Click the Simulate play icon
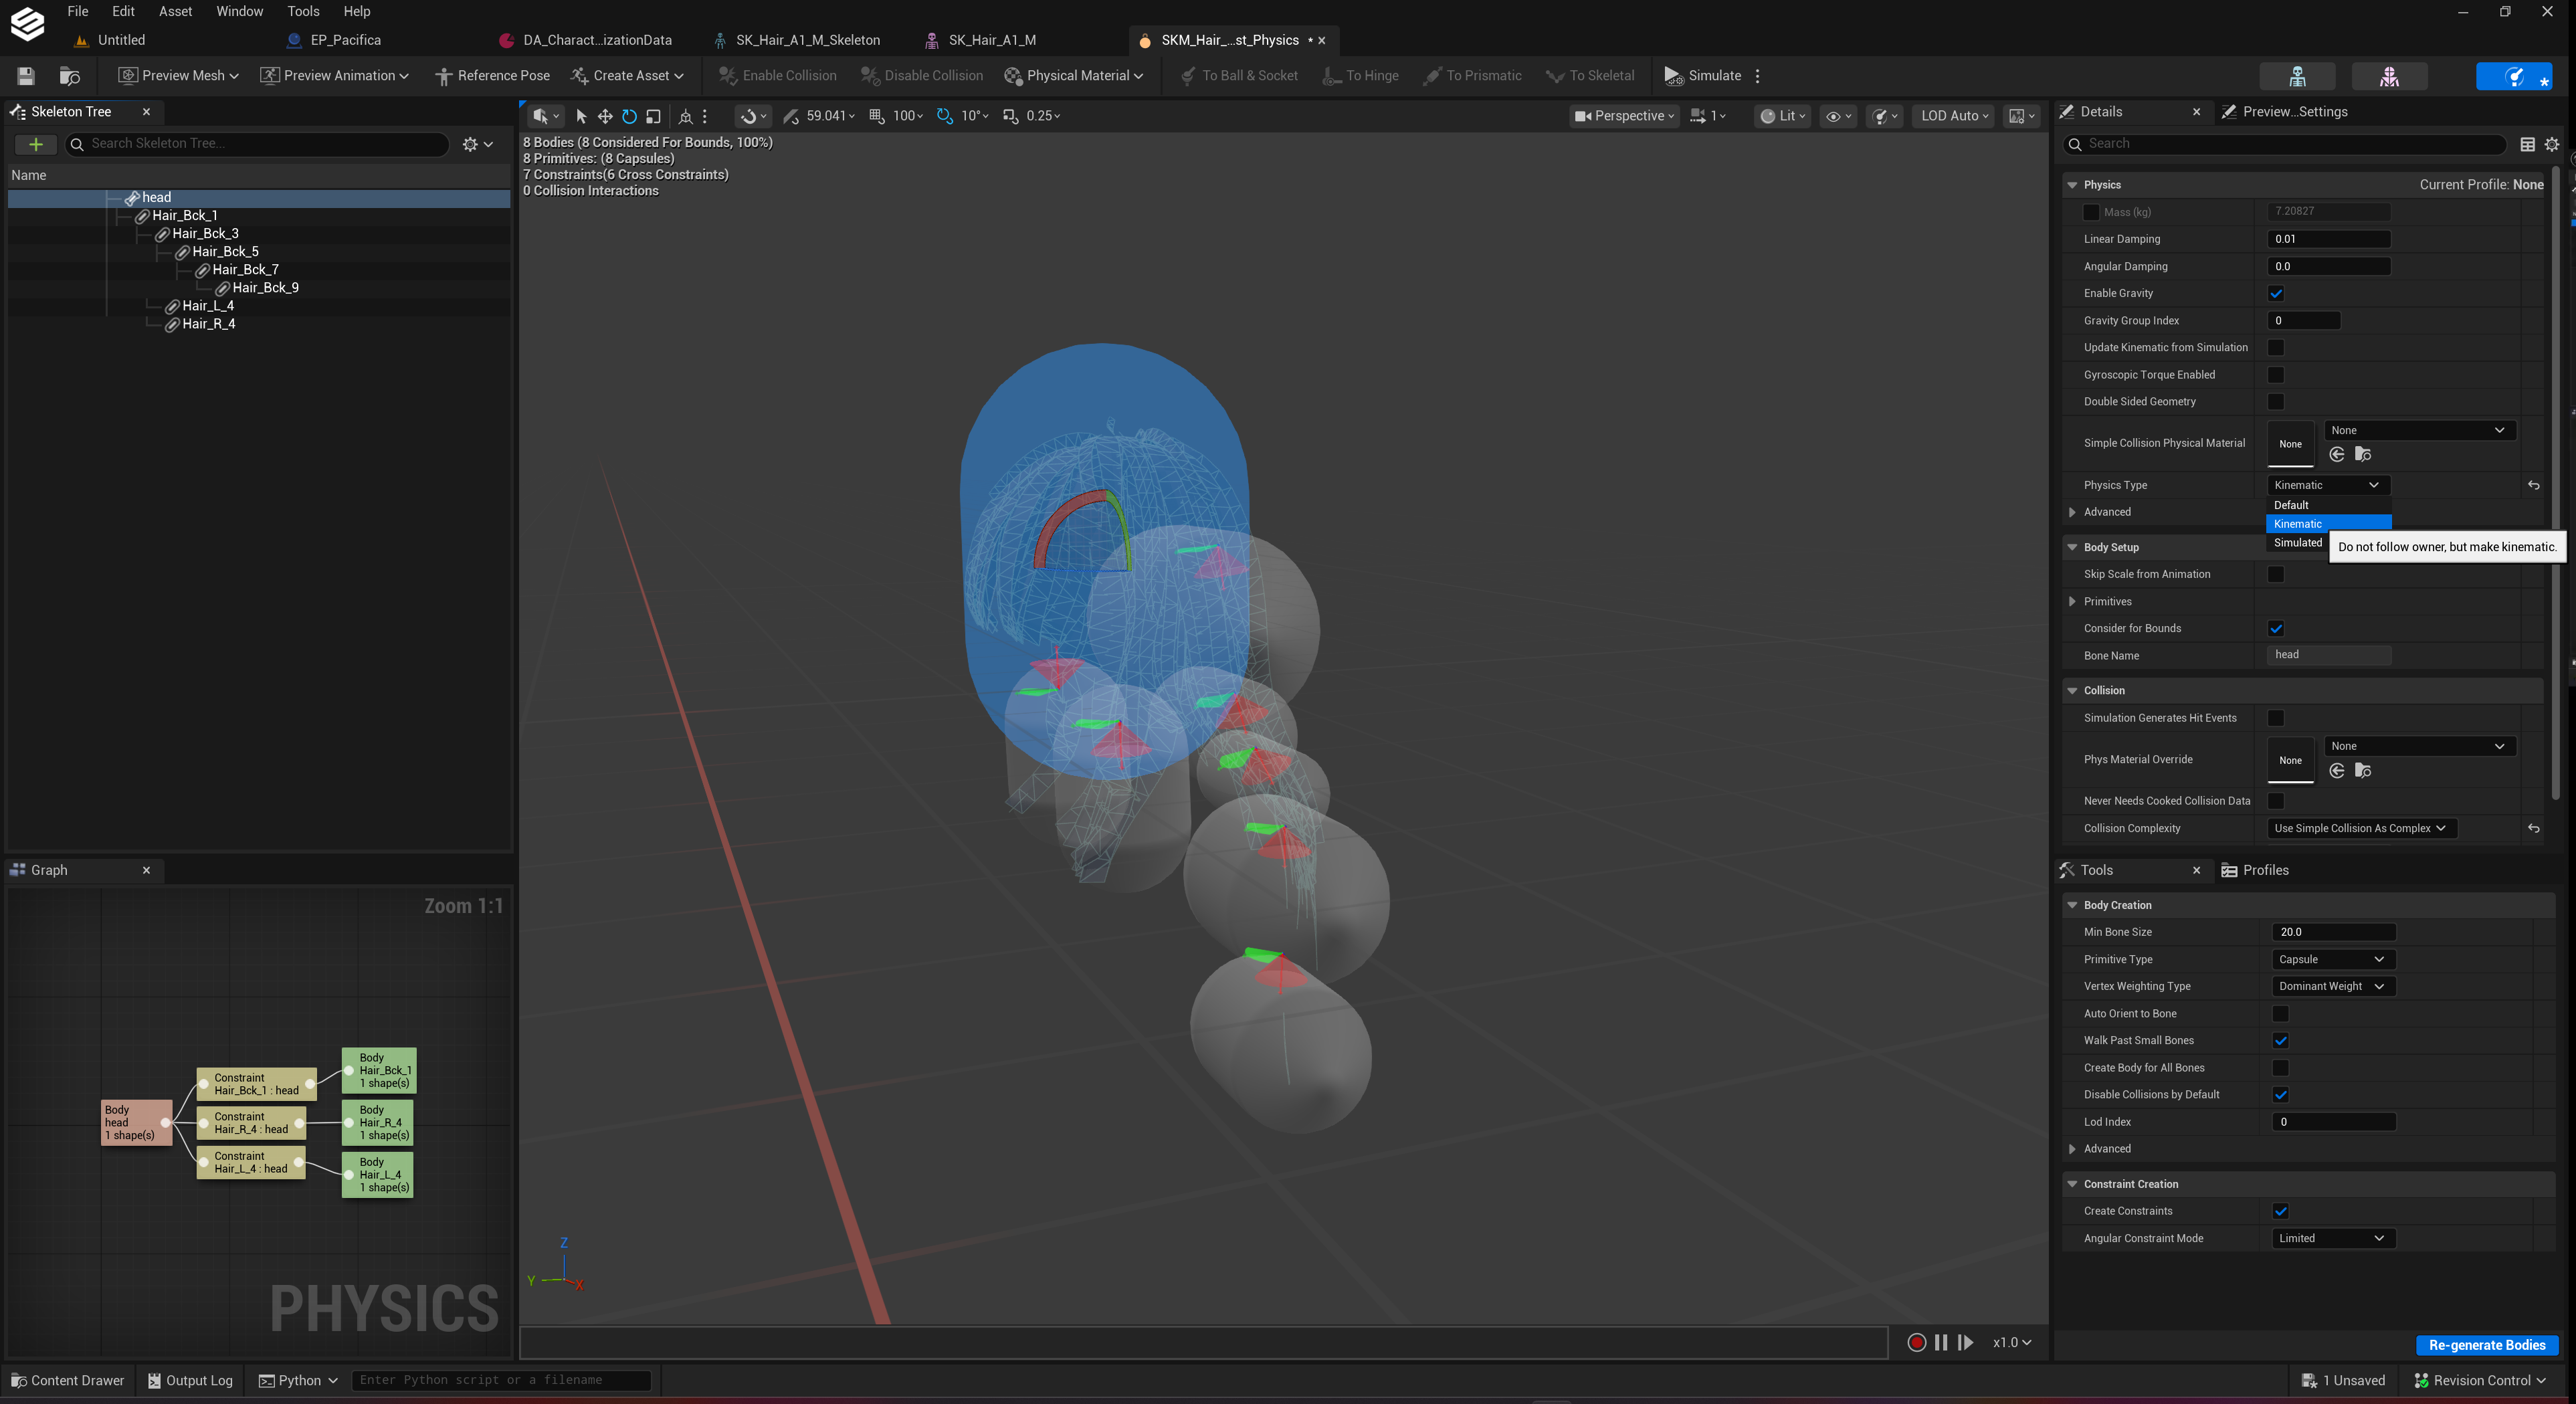Screen dimensions: 2576x1404 tap(1672, 76)
